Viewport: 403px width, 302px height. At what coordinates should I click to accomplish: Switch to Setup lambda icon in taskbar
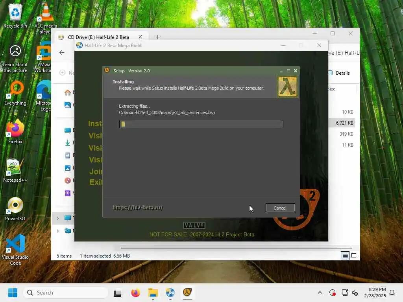point(187,293)
